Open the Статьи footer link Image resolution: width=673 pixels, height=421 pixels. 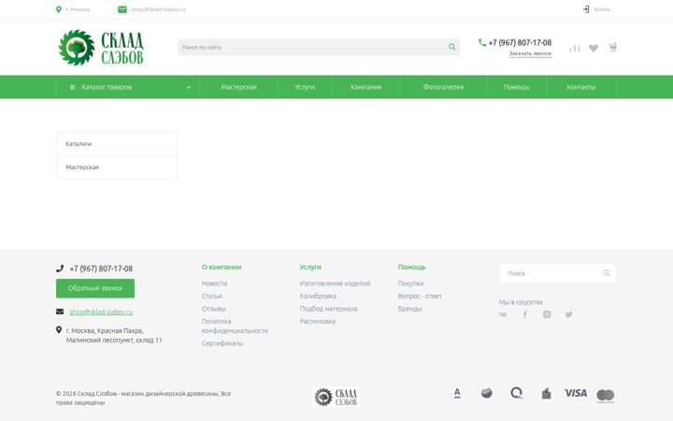[211, 296]
